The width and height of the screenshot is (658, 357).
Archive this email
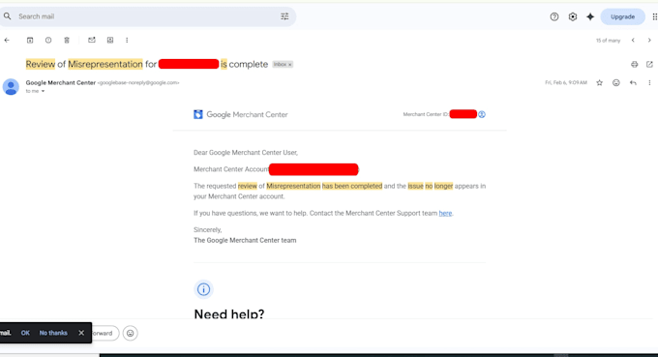pos(30,41)
